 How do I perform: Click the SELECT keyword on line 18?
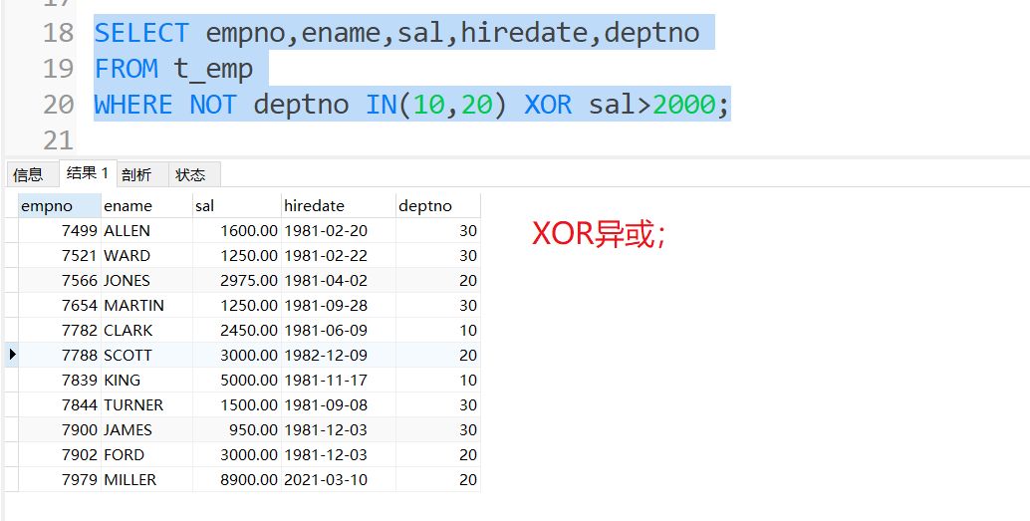click(x=141, y=33)
